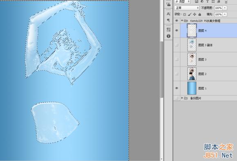Screen dimensions: 237x161
Task: Show the 图层 2 layer visibility box
Action: 177,74
